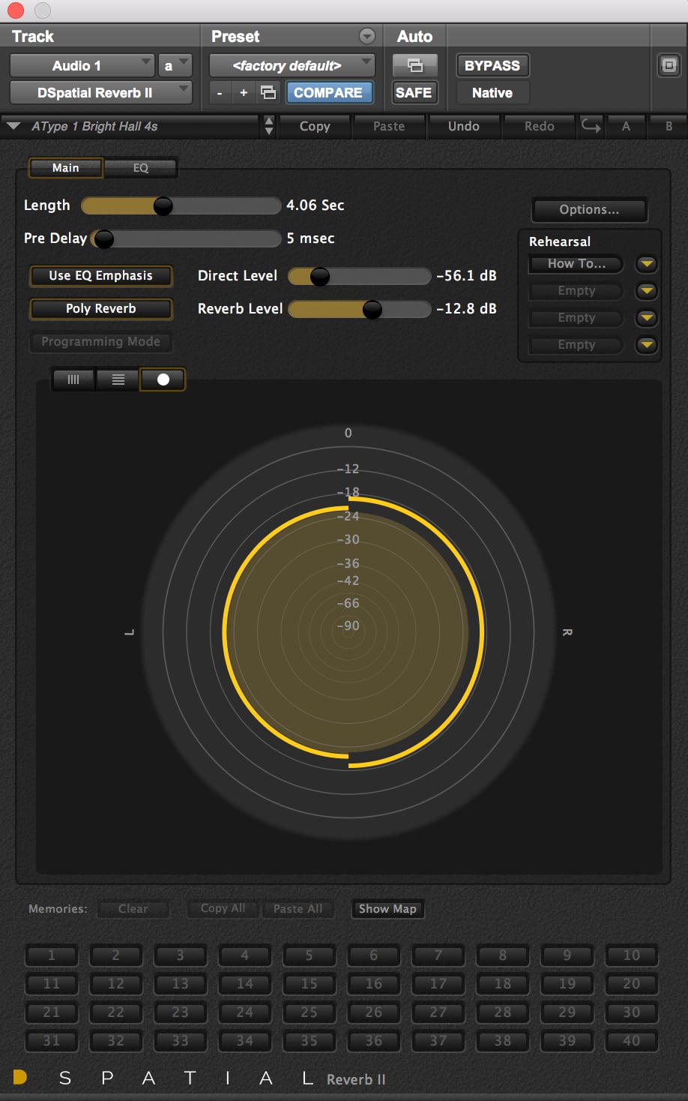Viewport: 688px width, 1101px height.
Task: Click the Options button
Action: [x=589, y=210]
